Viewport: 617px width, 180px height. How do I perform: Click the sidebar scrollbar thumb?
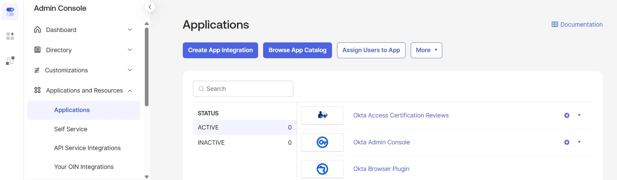147,67
